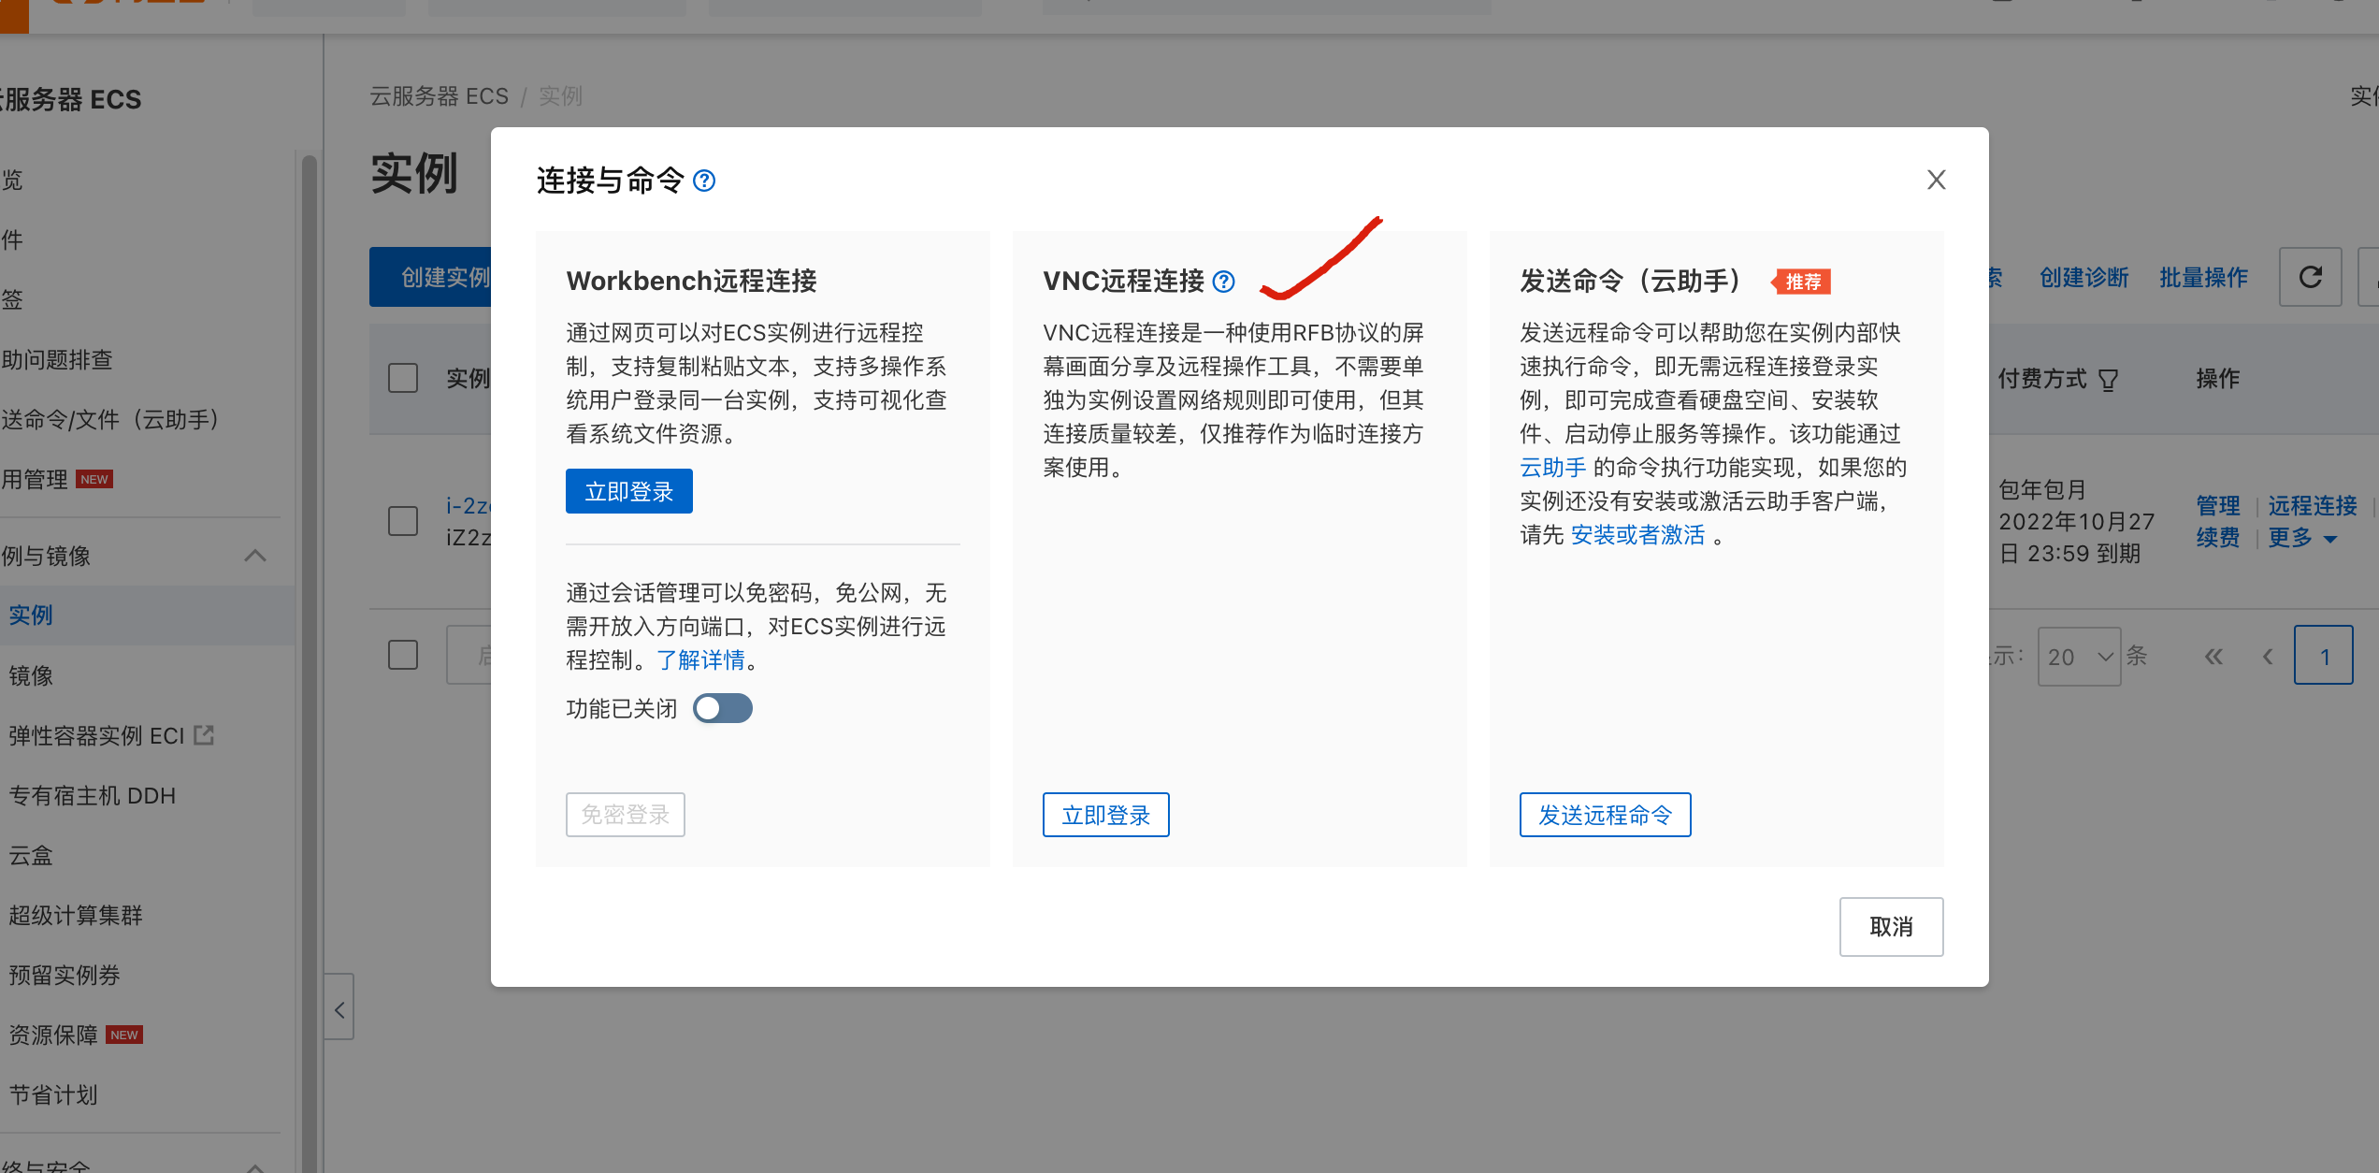This screenshot has width=2379, height=1173.
Task: Select 专有宿主机 DDH sidebar item
Action: tap(92, 795)
